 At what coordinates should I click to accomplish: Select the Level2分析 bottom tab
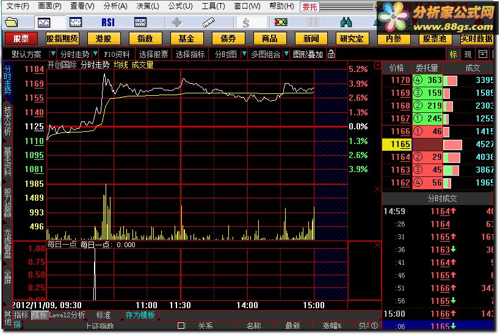click(x=67, y=315)
